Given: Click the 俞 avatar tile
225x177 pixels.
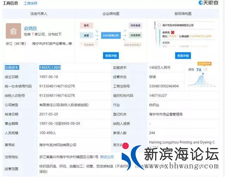Looking at the screenshot, I should (13, 31).
